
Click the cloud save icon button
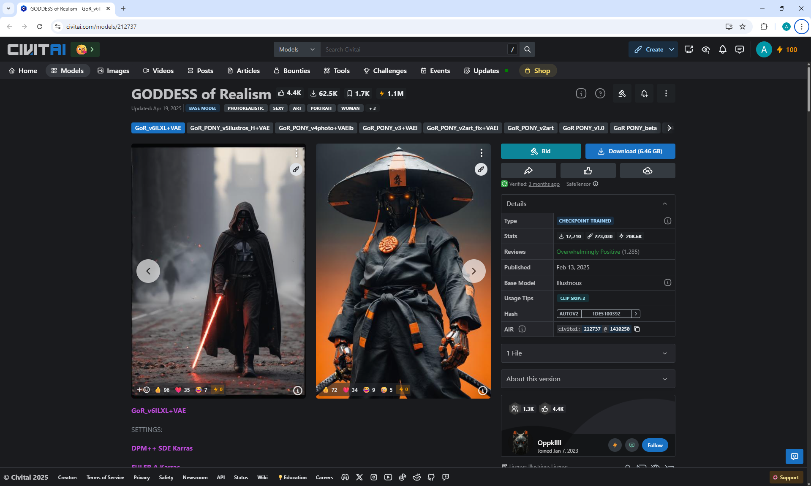[x=647, y=171]
